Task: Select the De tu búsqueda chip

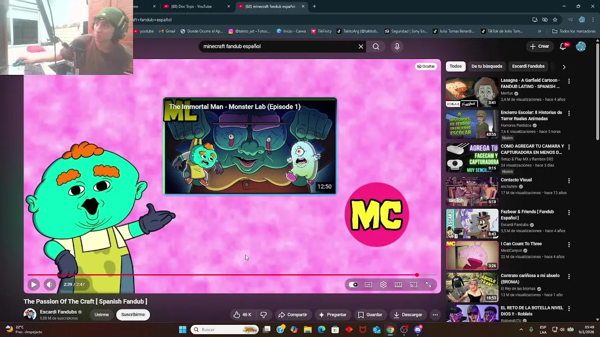Action: point(487,66)
